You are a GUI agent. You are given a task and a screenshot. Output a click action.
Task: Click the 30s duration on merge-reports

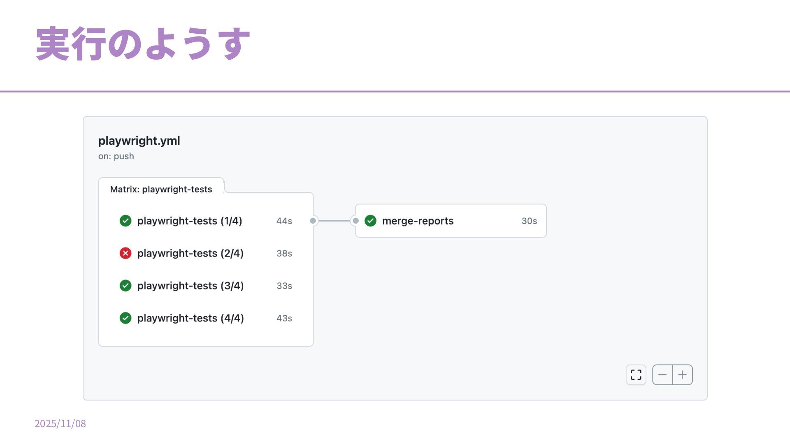point(529,221)
